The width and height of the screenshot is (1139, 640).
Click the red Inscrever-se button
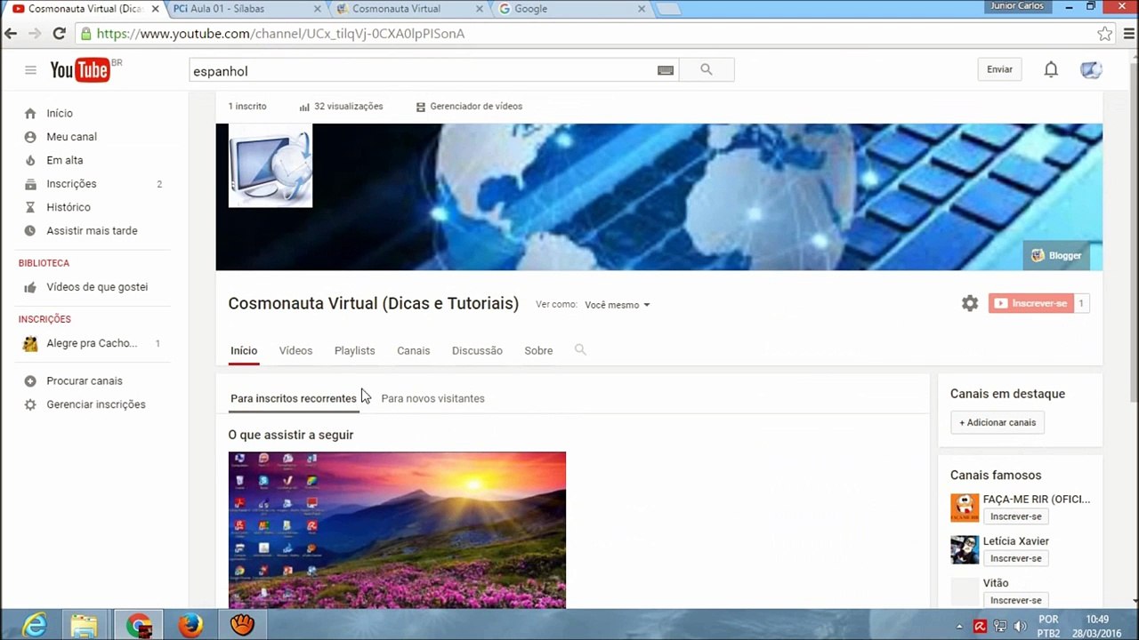(1030, 303)
